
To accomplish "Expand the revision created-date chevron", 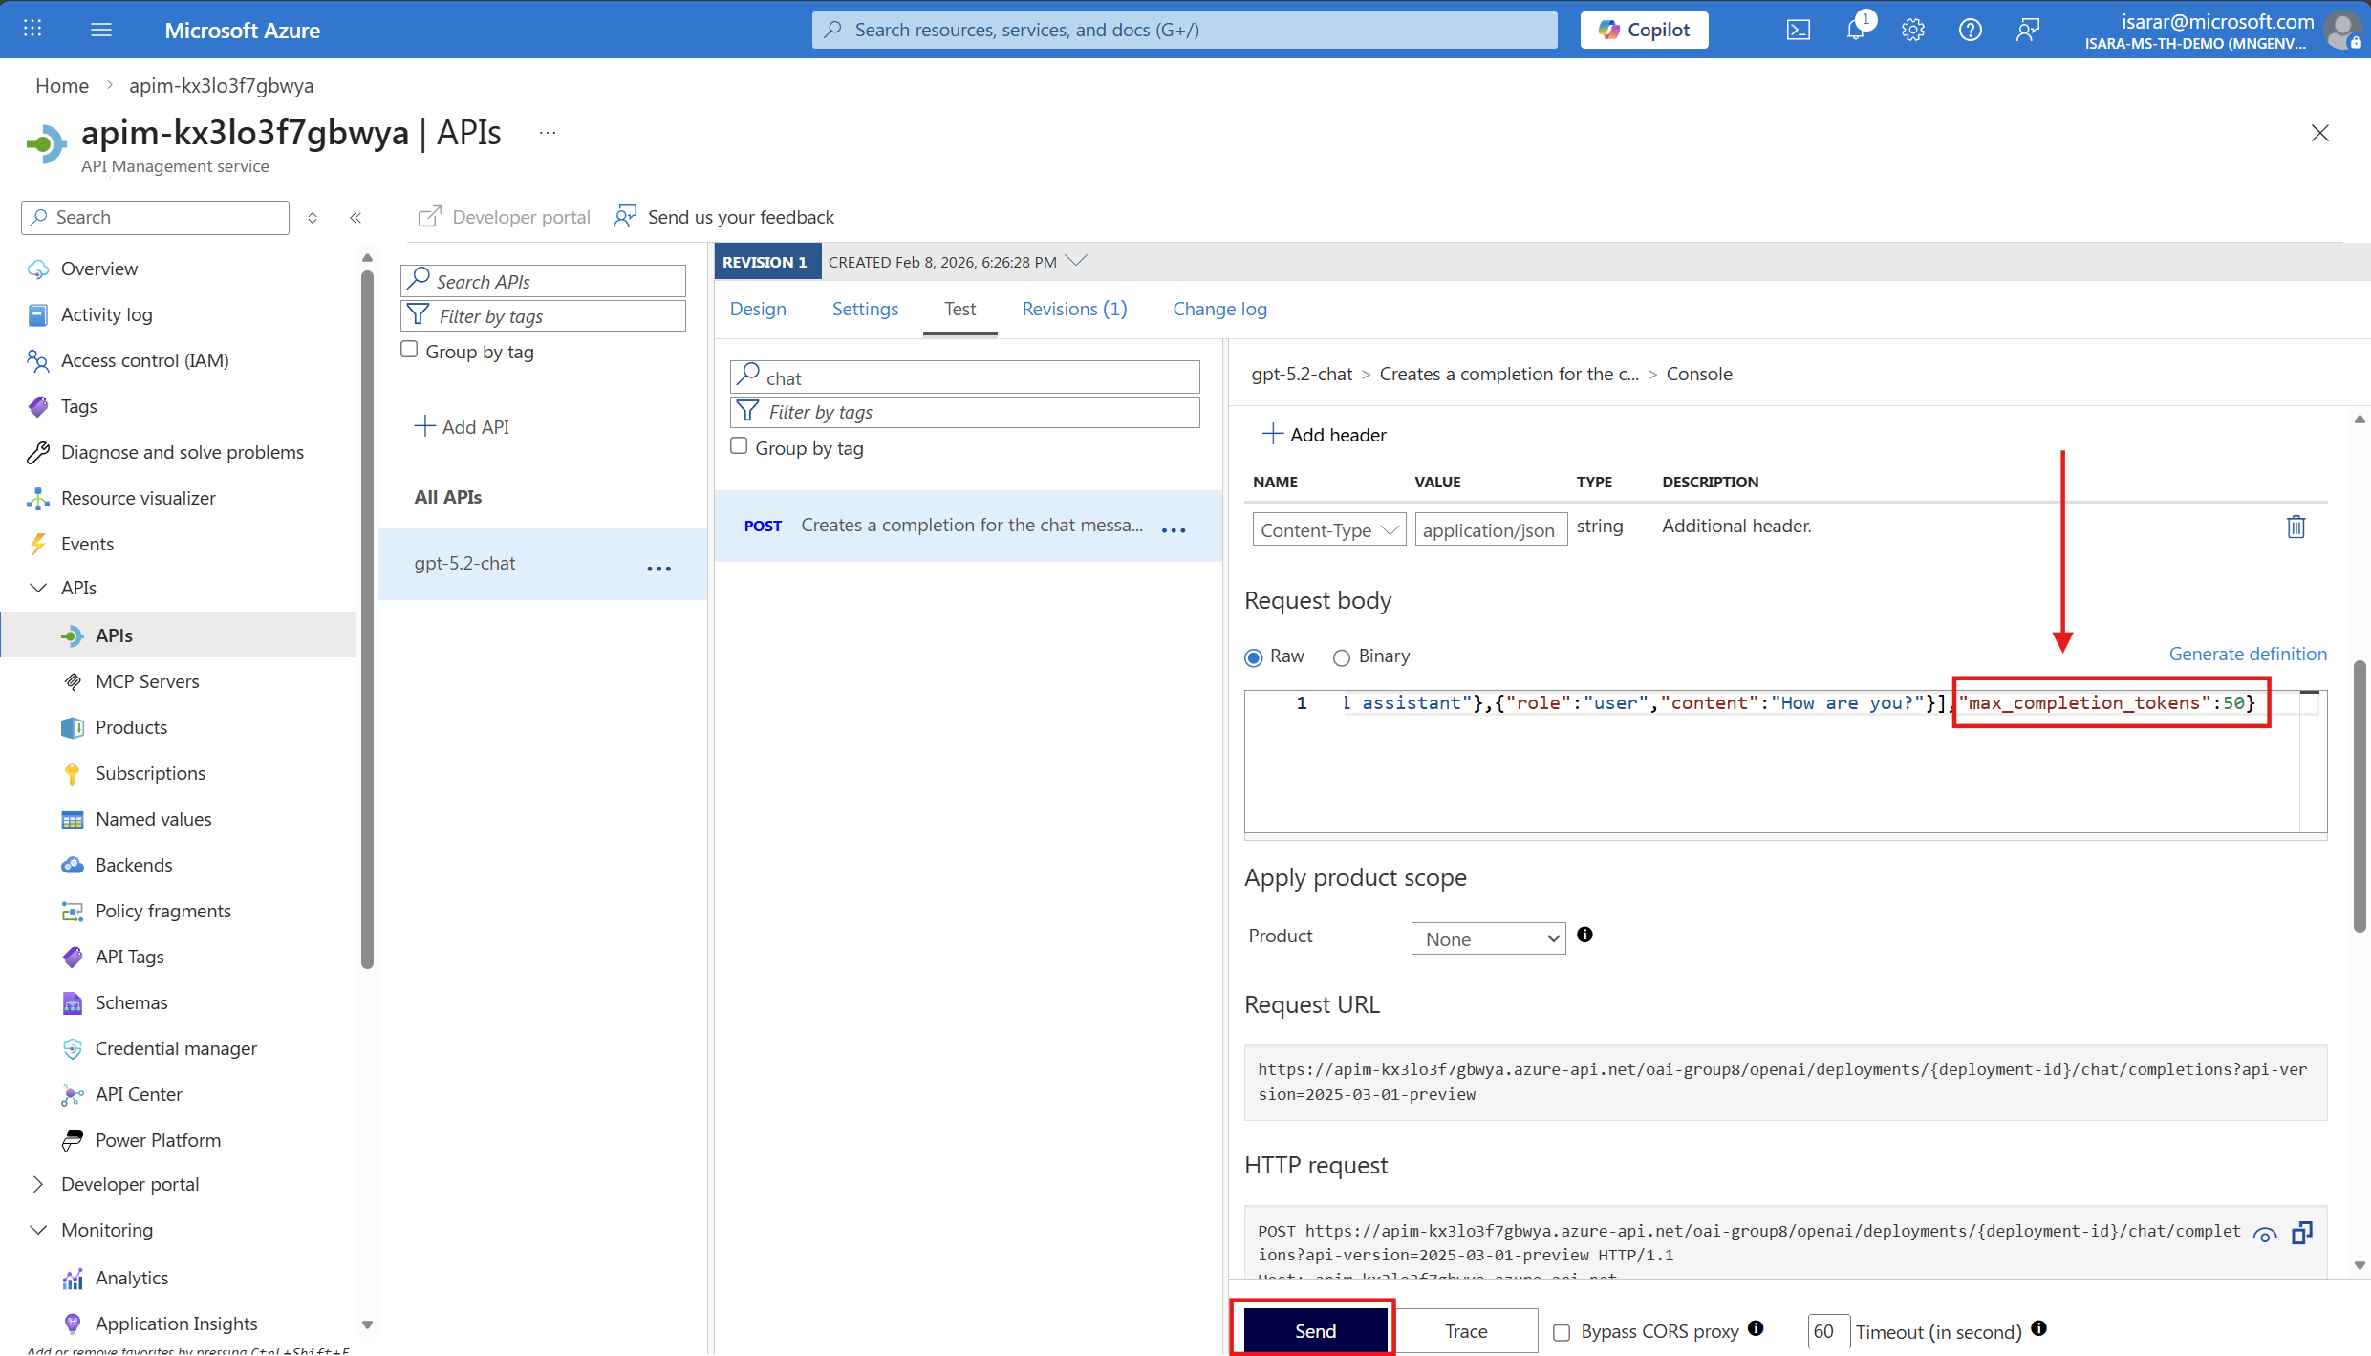I will coord(1076,260).
